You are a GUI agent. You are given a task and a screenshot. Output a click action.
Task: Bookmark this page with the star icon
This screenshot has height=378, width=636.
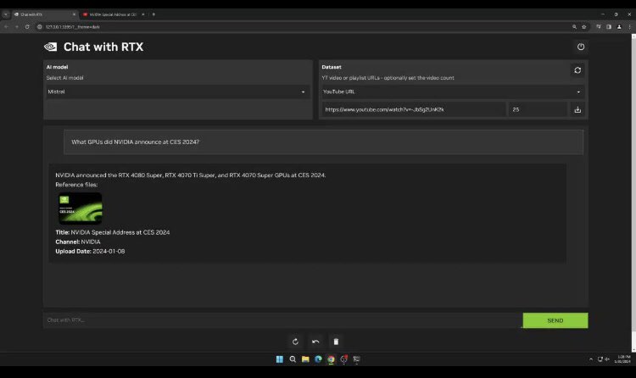pyautogui.click(x=584, y=27)
